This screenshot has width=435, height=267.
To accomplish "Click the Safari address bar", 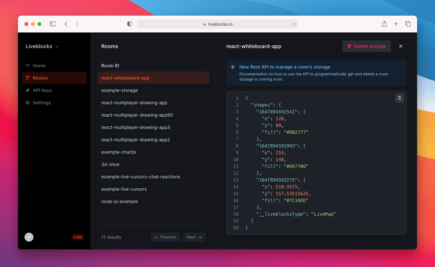I will [218, 24].
